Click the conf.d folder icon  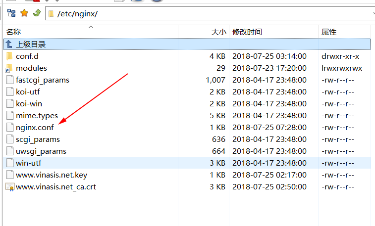pos(9,56)
